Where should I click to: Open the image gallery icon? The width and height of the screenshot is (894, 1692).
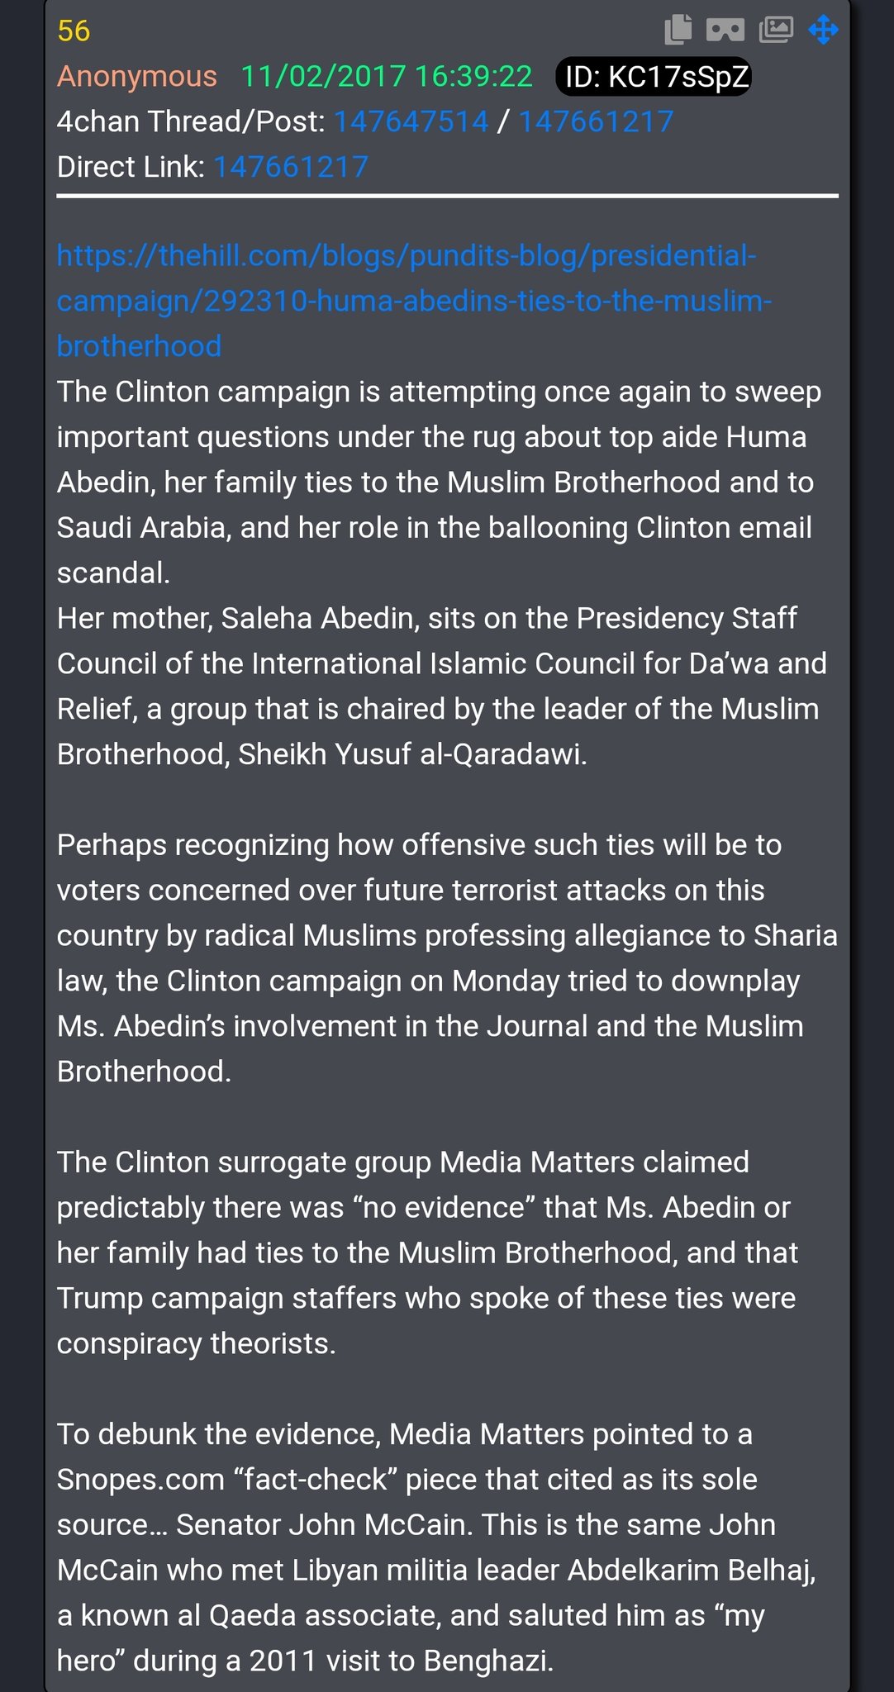776,31
